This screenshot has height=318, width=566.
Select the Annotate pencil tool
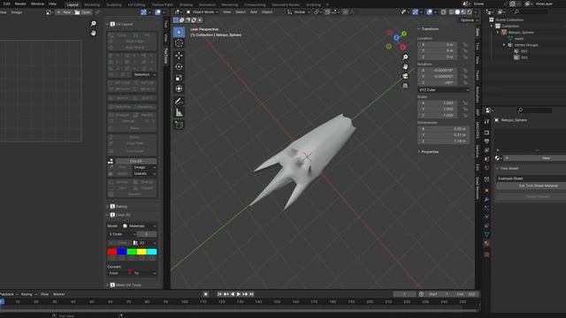(x=179, y=102)
